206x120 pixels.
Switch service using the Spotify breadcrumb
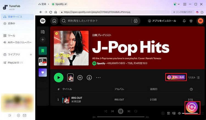click(59, 4)
